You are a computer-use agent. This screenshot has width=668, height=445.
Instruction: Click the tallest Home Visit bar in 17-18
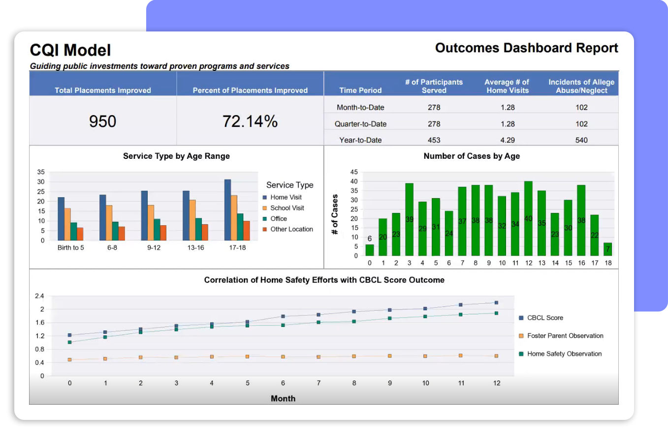[x=227, y=210]
